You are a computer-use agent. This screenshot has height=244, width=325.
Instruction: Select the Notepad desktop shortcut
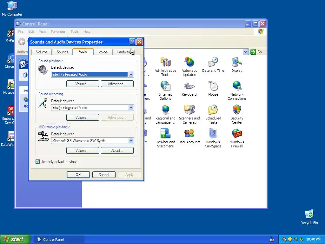point(9,87)
